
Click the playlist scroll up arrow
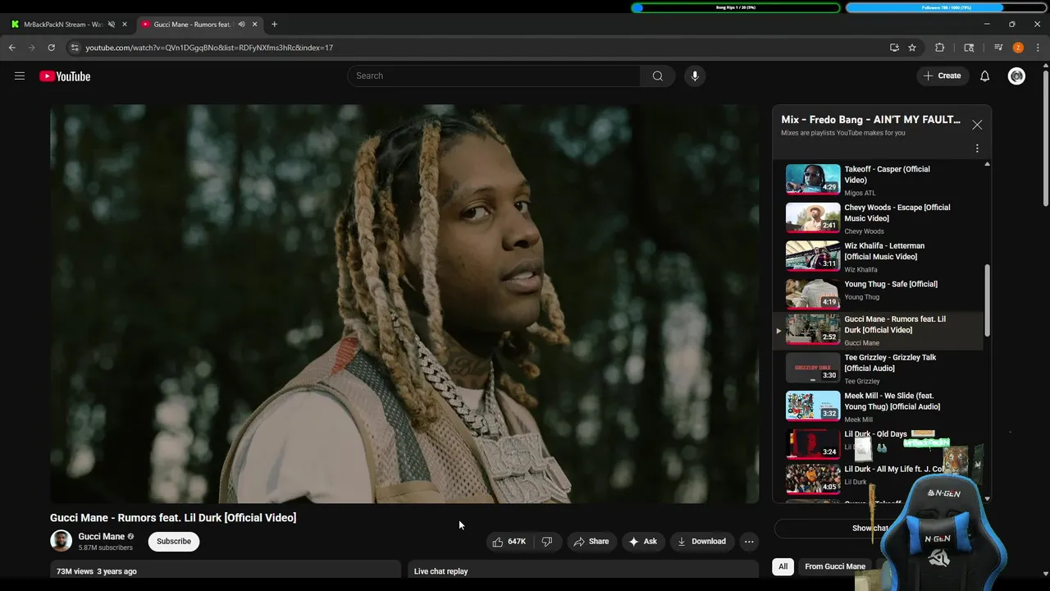pyautogui.click(x=987, y=164)
